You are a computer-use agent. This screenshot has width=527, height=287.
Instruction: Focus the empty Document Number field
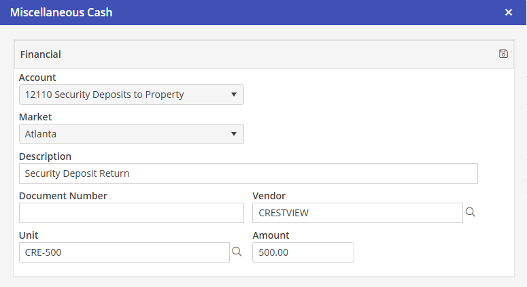[x=131, y=213]
